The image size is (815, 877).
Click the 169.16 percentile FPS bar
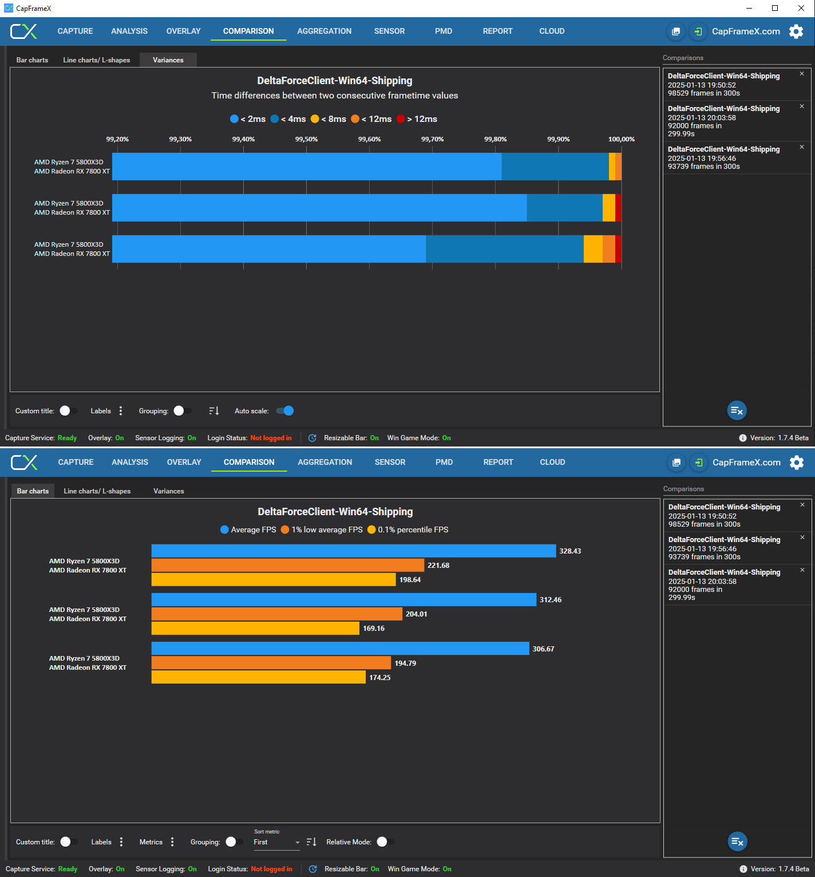255,628
